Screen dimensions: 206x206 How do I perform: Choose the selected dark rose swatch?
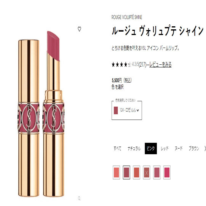126,172
